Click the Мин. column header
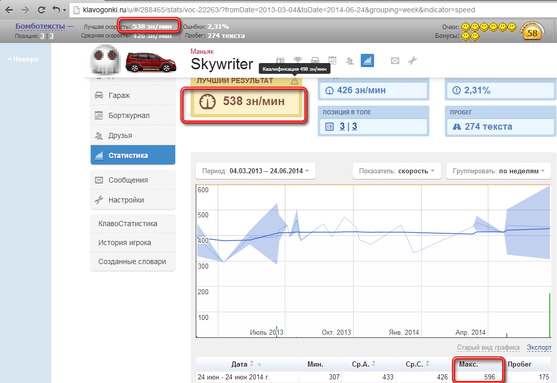557x383 pixels. [x=316, y=364]
